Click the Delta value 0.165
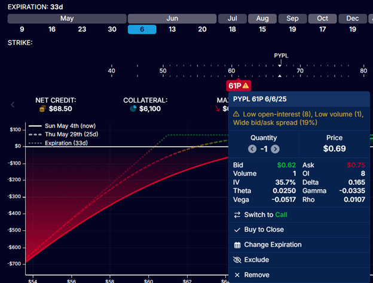Image resolution: width=373 pixels, height=283 pixels. click(357, 182)
